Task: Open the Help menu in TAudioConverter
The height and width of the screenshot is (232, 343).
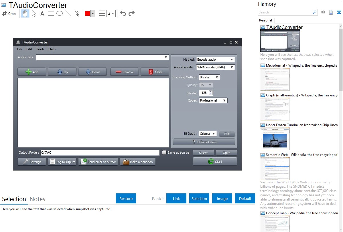Action: (x=52, y=49)
